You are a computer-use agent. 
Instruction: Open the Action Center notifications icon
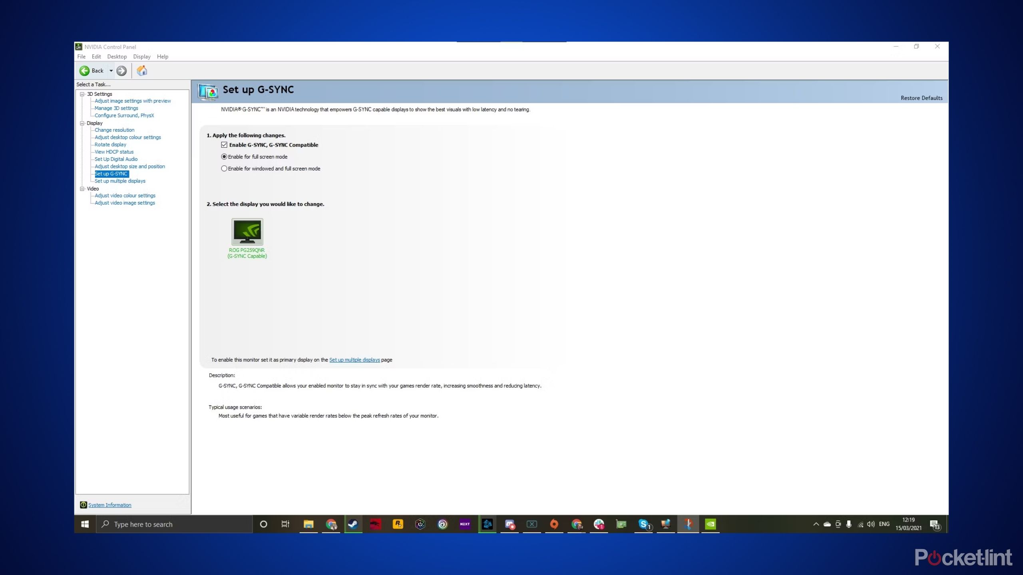coord(935,525)
